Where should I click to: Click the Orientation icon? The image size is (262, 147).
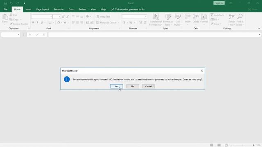[88, 16]
